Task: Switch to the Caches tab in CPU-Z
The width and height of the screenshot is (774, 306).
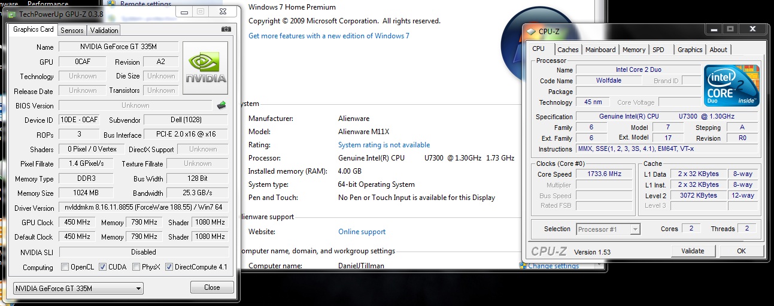Action: click(x=568, y=50)
